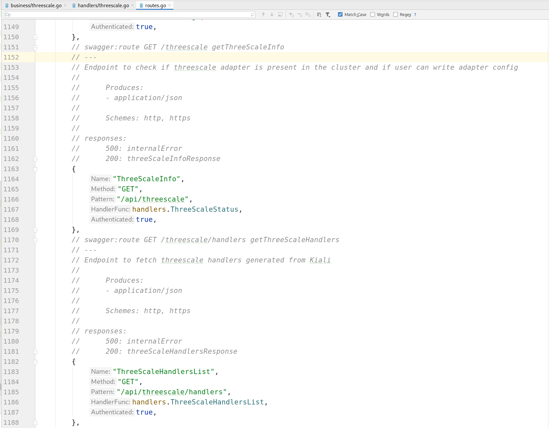Click threeScaleInfoResponse comment text
The width and height of the screenshot is (549, 428).
[174, 159]
